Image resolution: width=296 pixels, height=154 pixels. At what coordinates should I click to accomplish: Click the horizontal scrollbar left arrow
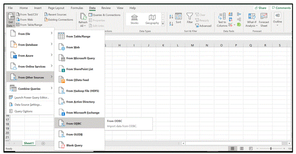pyautogui.click(x=183, y=144)
